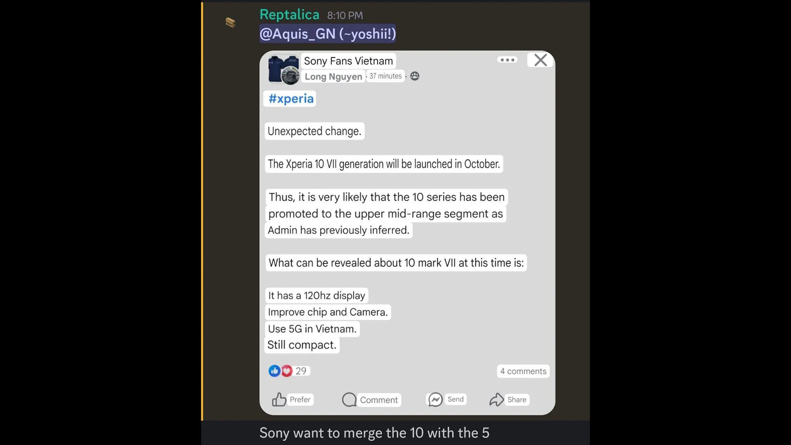Click the 37 minutes timestamp
The height and width of the screenshot is (445, 791).
(385, 76)
